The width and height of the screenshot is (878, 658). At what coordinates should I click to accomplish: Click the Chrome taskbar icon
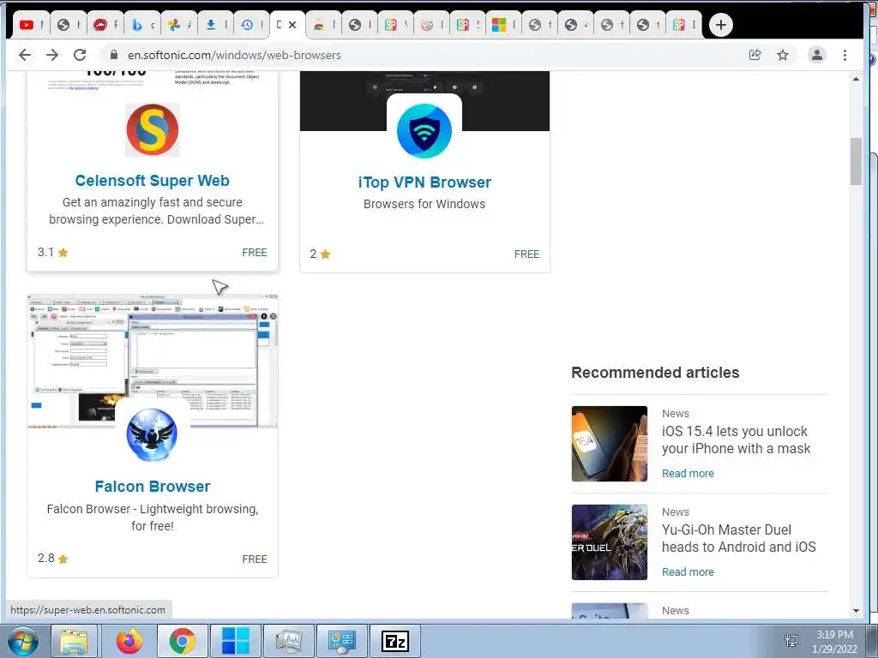(x=182, y=641)
